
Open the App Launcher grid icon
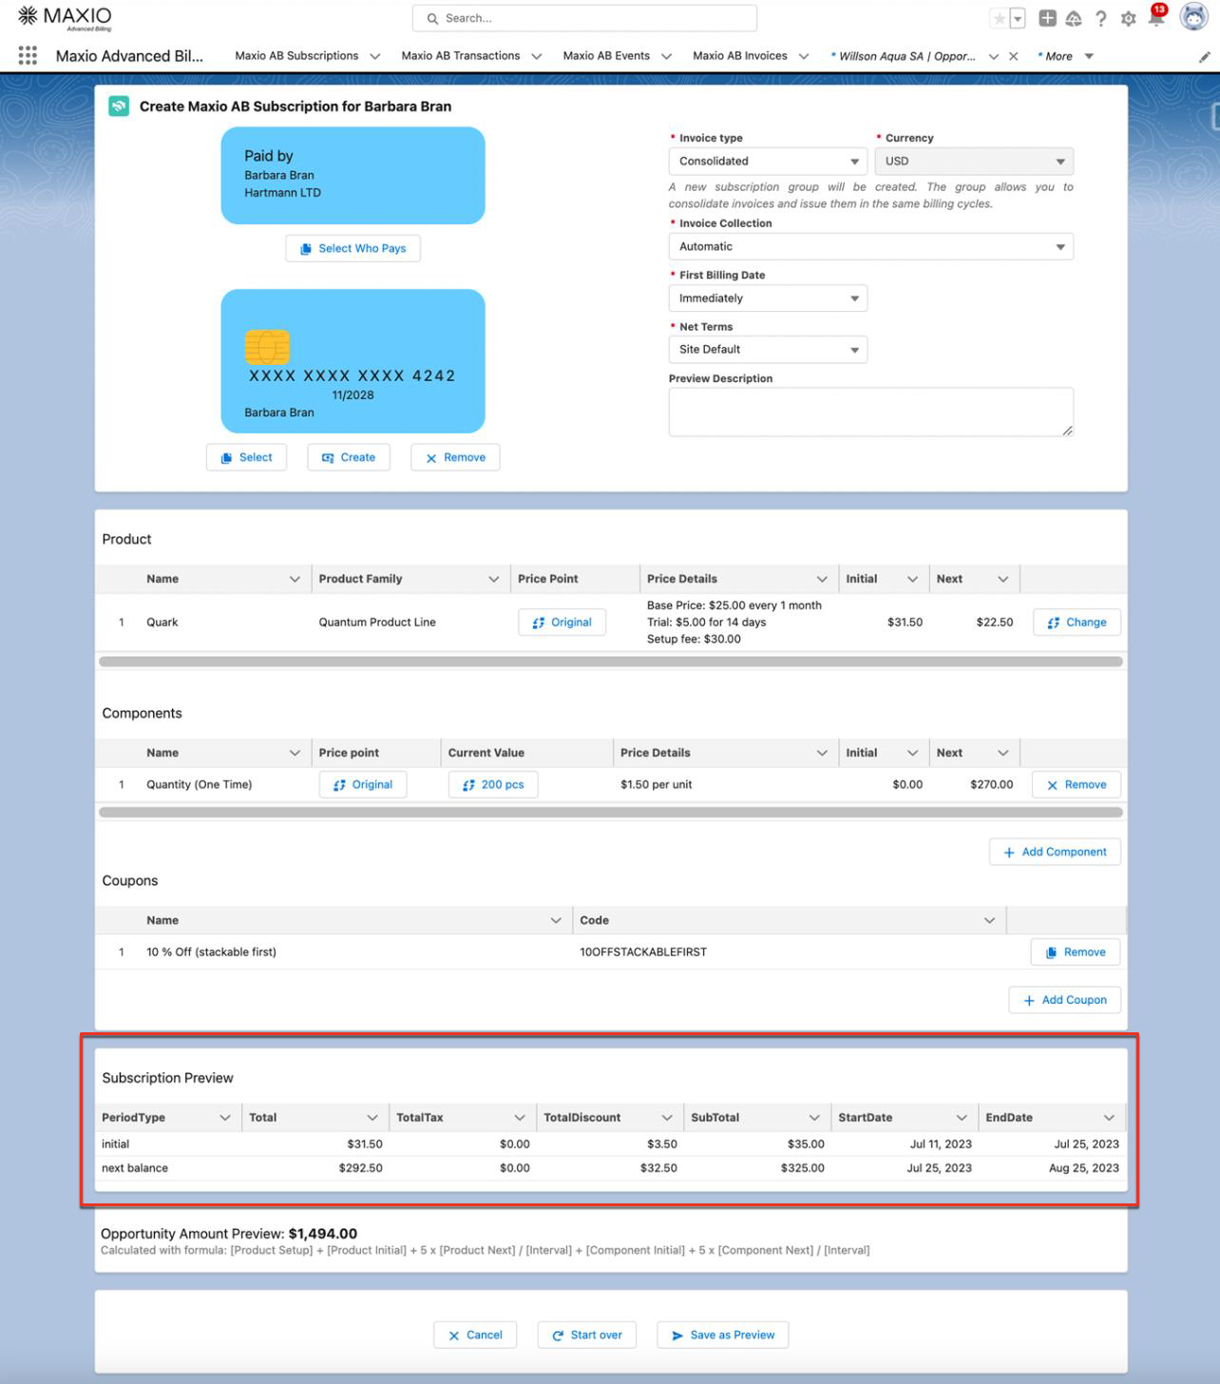[x=28, y=56]
